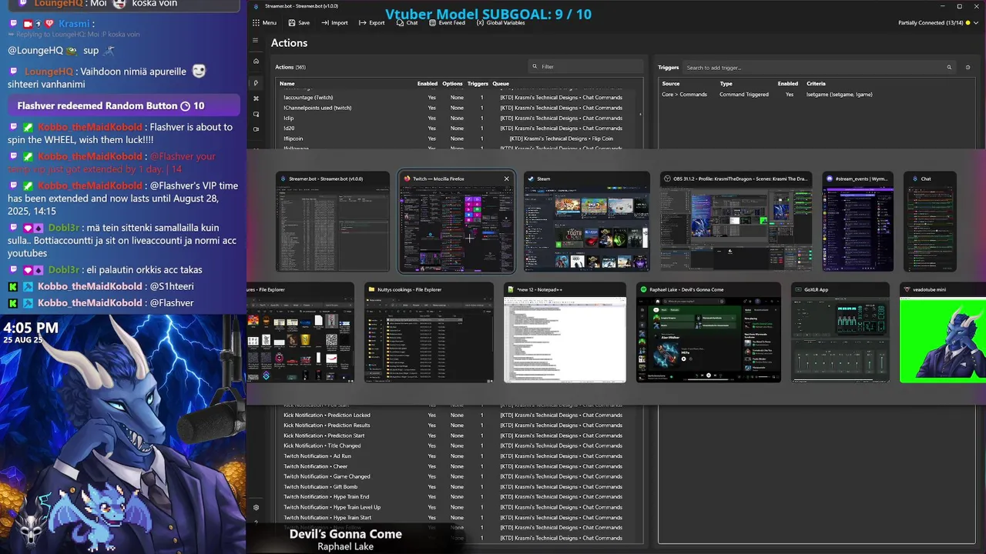This screenshot has width=986, height=554.
Task: Switch to Nuttys cookings File Explorer thumbnail
Action: tap(429, 332)
